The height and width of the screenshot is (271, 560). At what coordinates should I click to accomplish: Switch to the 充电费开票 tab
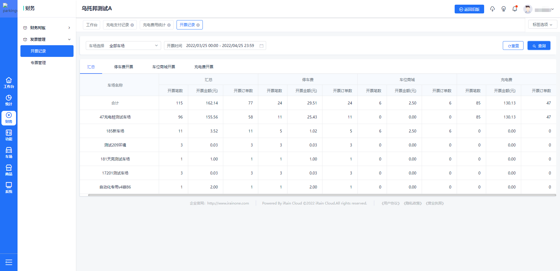point(204,67)
